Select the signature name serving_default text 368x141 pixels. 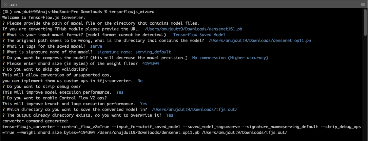point(134,52)
